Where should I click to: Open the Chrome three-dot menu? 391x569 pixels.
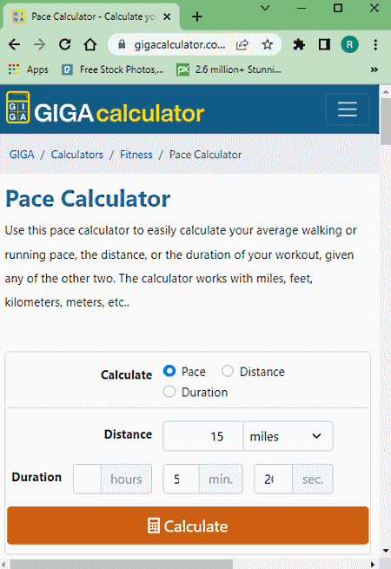(375, 44)
